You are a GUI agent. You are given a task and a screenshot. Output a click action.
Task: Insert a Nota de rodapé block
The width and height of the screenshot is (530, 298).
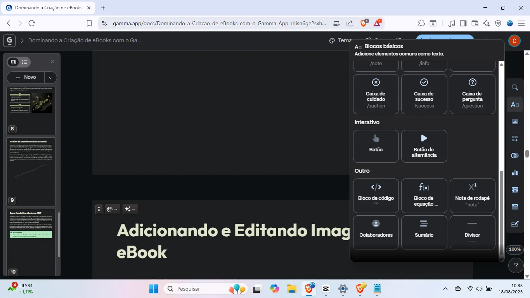(x=472, y=196)
